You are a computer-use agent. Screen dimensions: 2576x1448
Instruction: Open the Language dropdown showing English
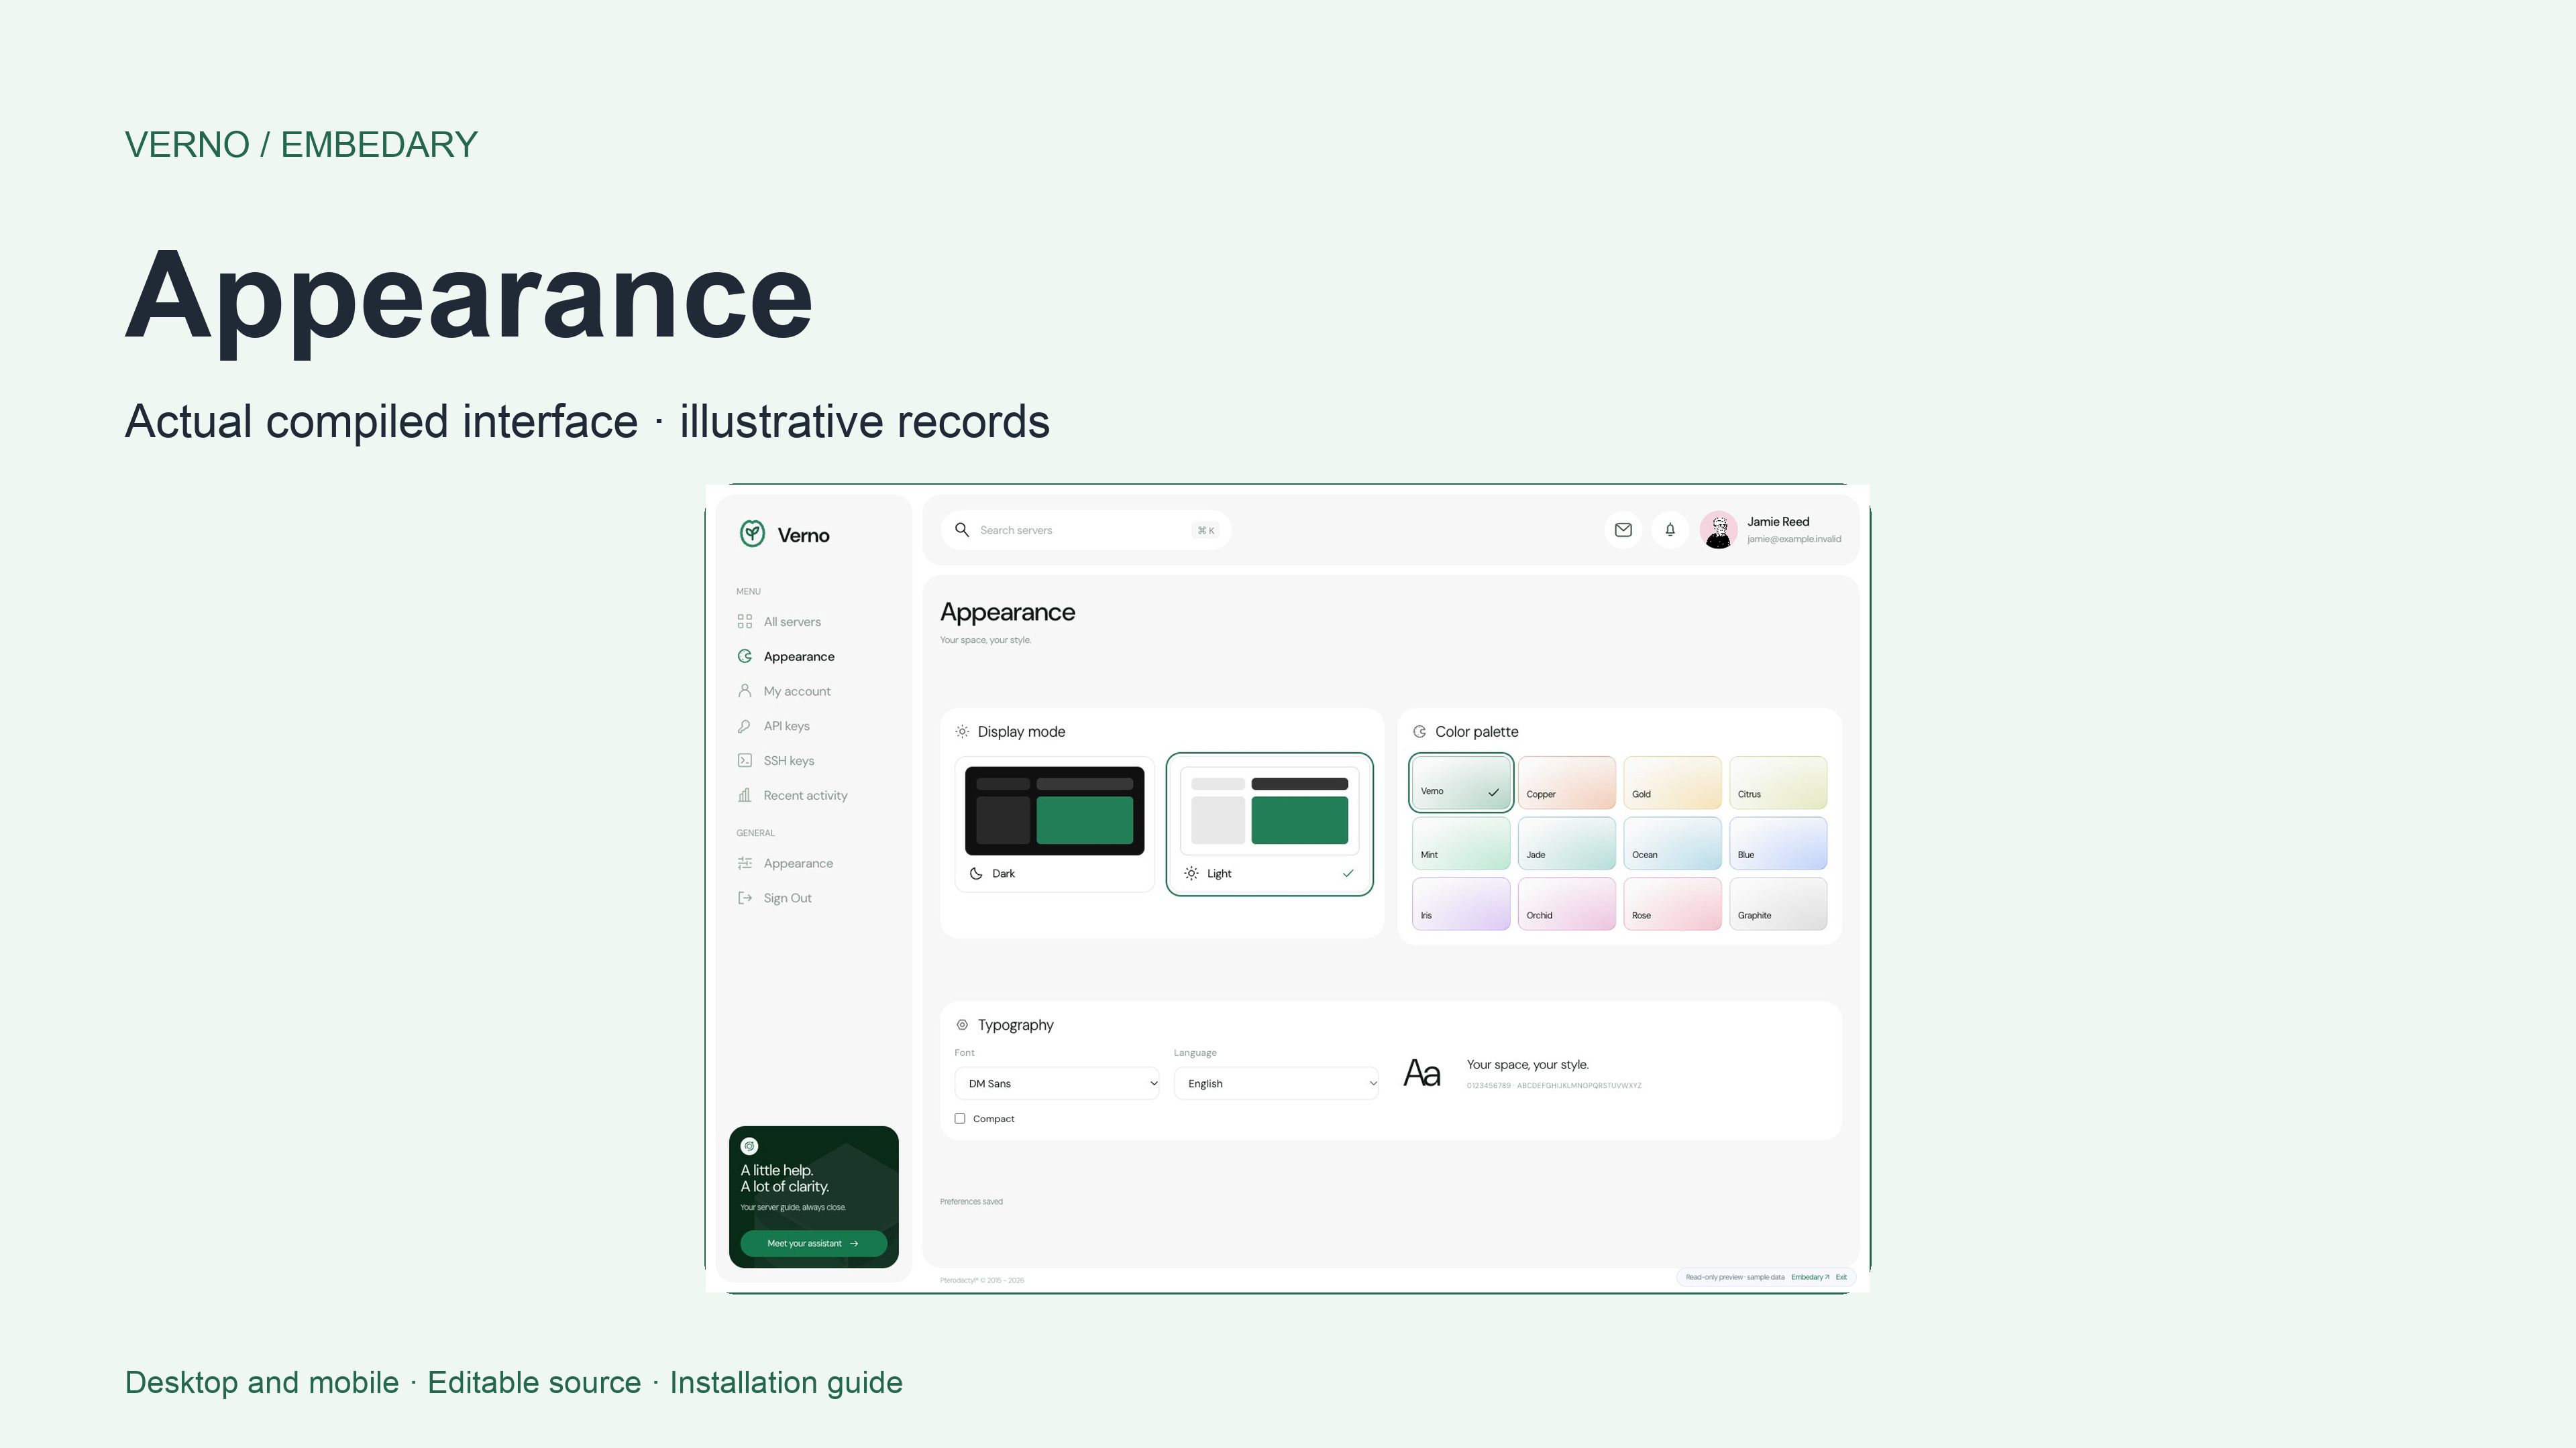[1277, 1083]
